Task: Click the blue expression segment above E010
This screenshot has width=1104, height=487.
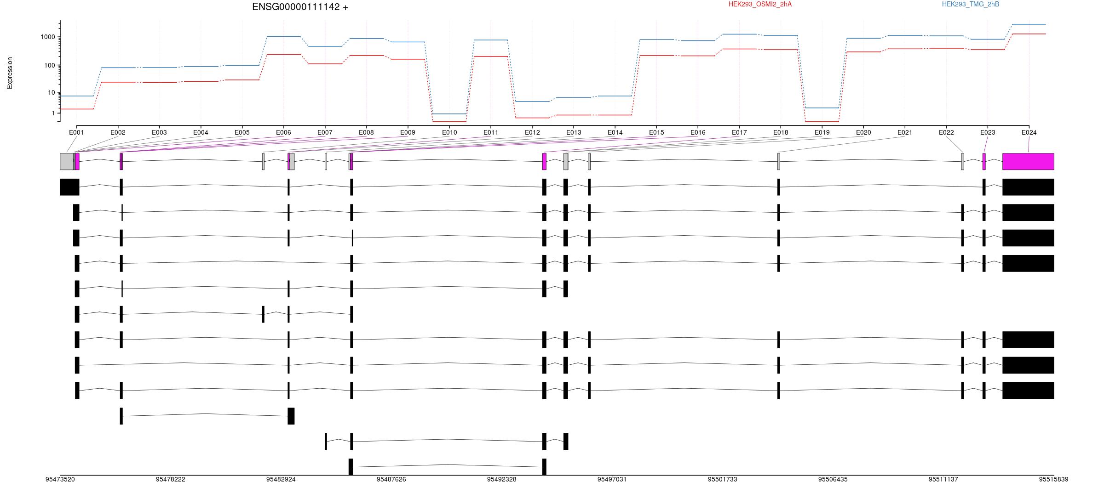Action: click(449, 113)
